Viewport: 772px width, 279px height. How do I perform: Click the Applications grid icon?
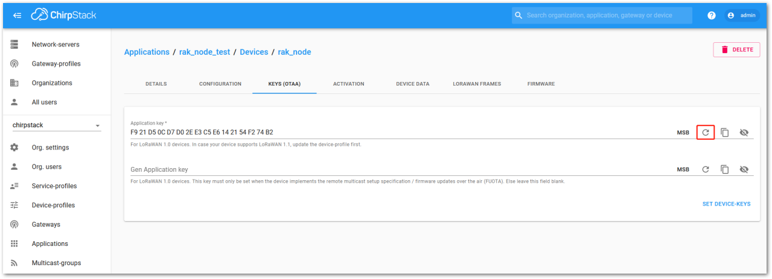[14, 244]
